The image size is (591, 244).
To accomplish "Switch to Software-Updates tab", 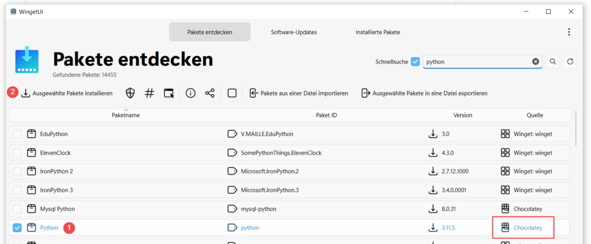I will tap(294, 32).
